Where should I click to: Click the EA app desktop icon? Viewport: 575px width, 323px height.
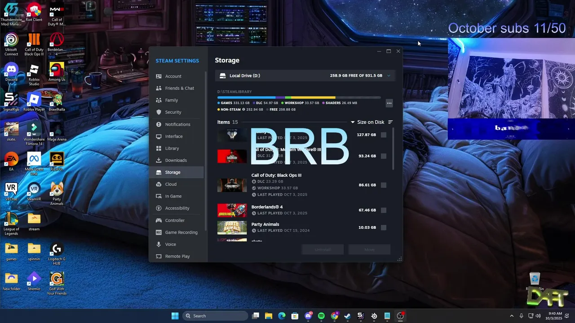click(11, 162)
